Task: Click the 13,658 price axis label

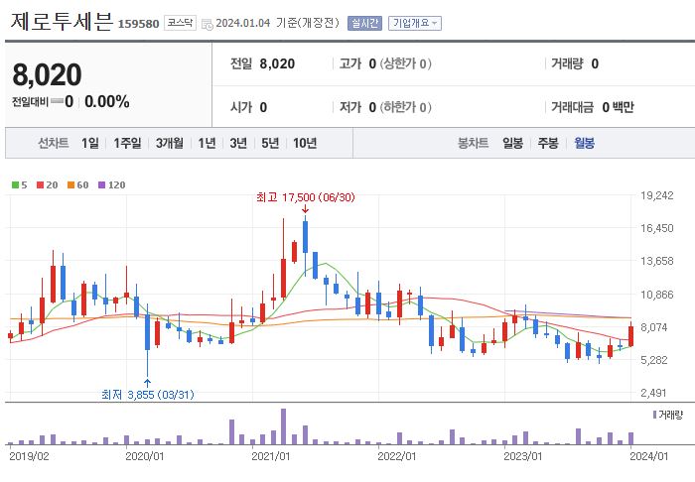Action: pos(657,261)
